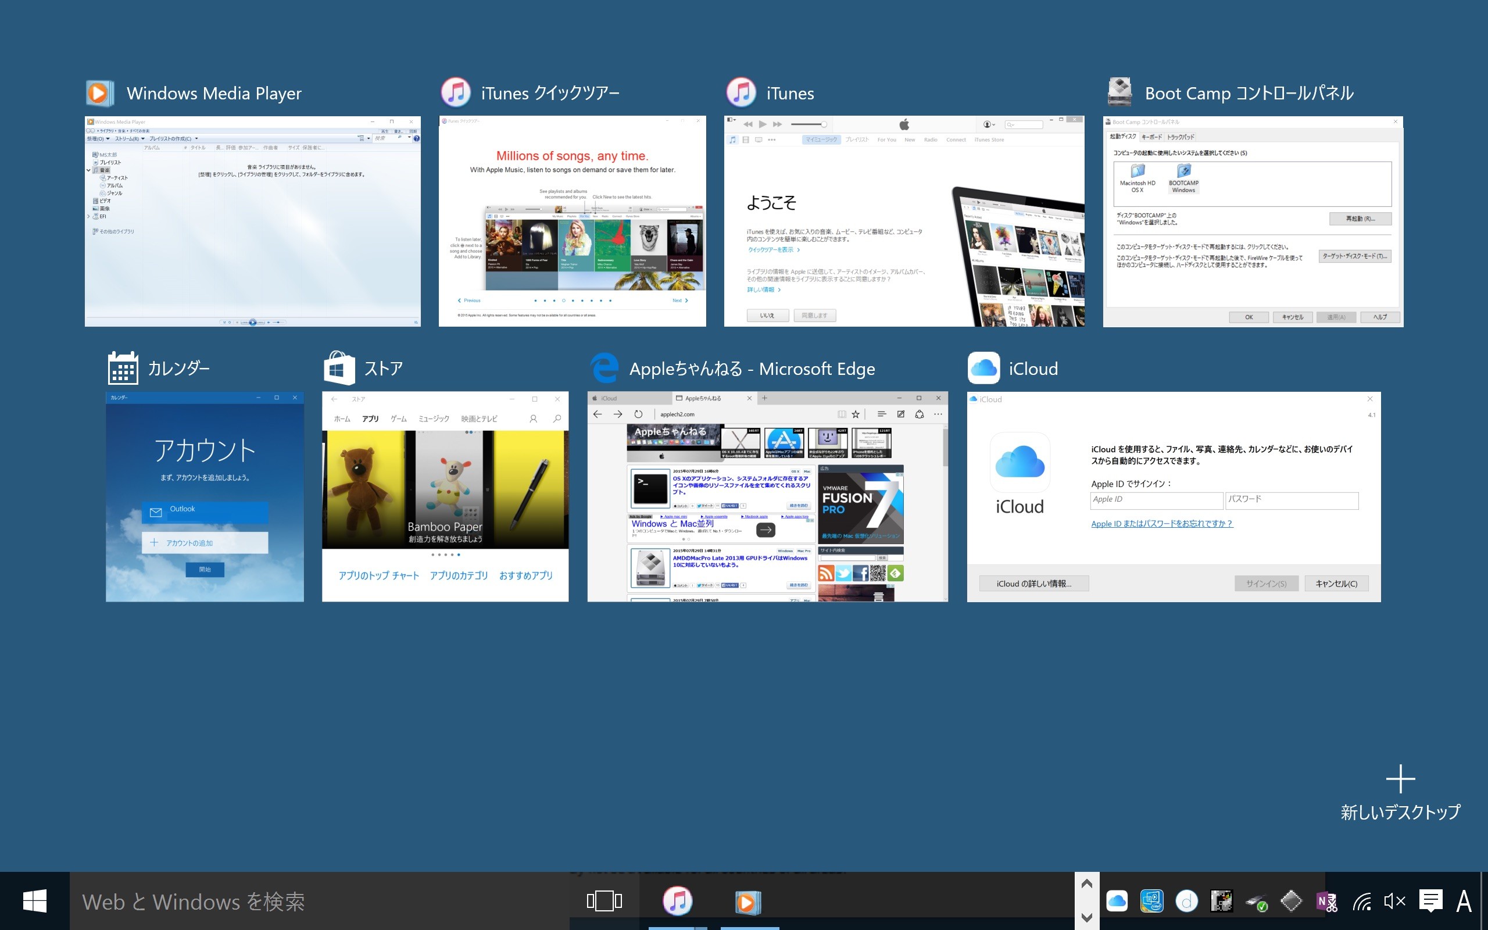1488x930 pixels.
Task: Click 開始 button in Calendar window
Action: pyautogui.click(x=205, y=570)
